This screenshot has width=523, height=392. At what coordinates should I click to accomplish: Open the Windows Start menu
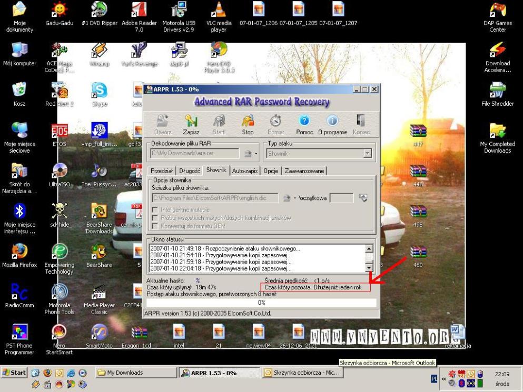[14, 373]
